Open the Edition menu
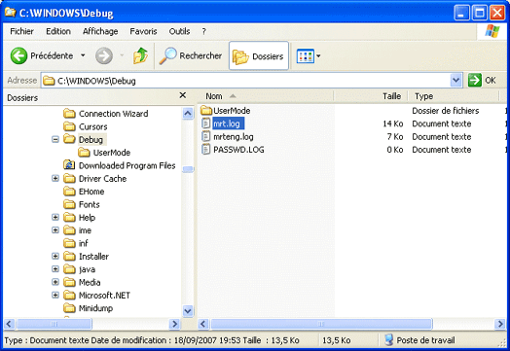Image resolution: width=510 pixels, height=351 pixels. [x=58, y=31]
